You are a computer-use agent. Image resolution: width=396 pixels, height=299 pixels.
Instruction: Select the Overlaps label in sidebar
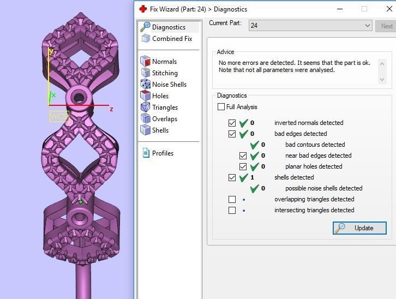(x=165, y=119)
